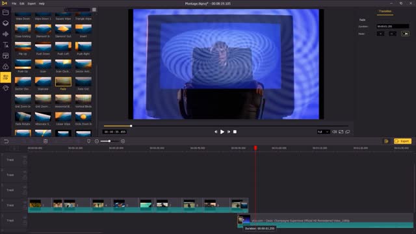Play the preview video
Image resolution: width=416 pixels, height=234 pixels.
(222, 132)
